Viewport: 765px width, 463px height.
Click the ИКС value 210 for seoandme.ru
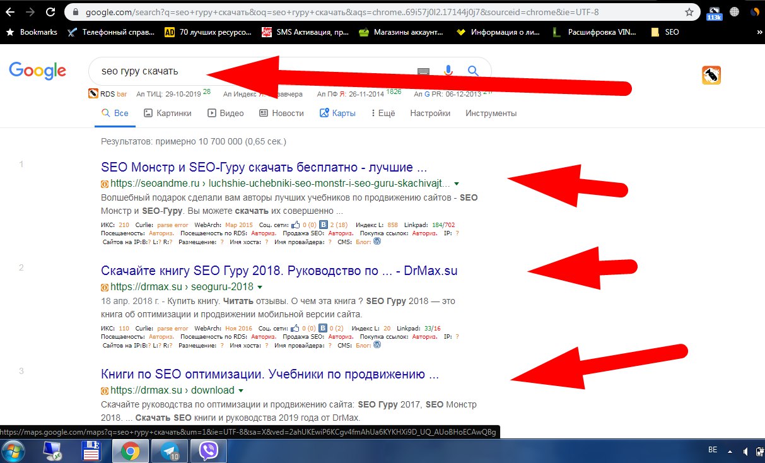pyautogui.click(x=124, y=225)
